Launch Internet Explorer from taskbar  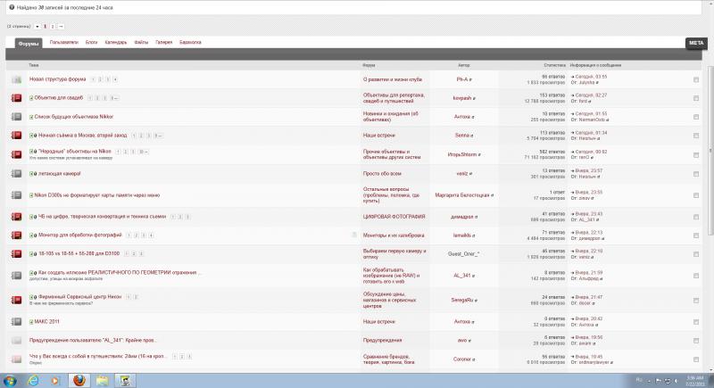point(33,381)
